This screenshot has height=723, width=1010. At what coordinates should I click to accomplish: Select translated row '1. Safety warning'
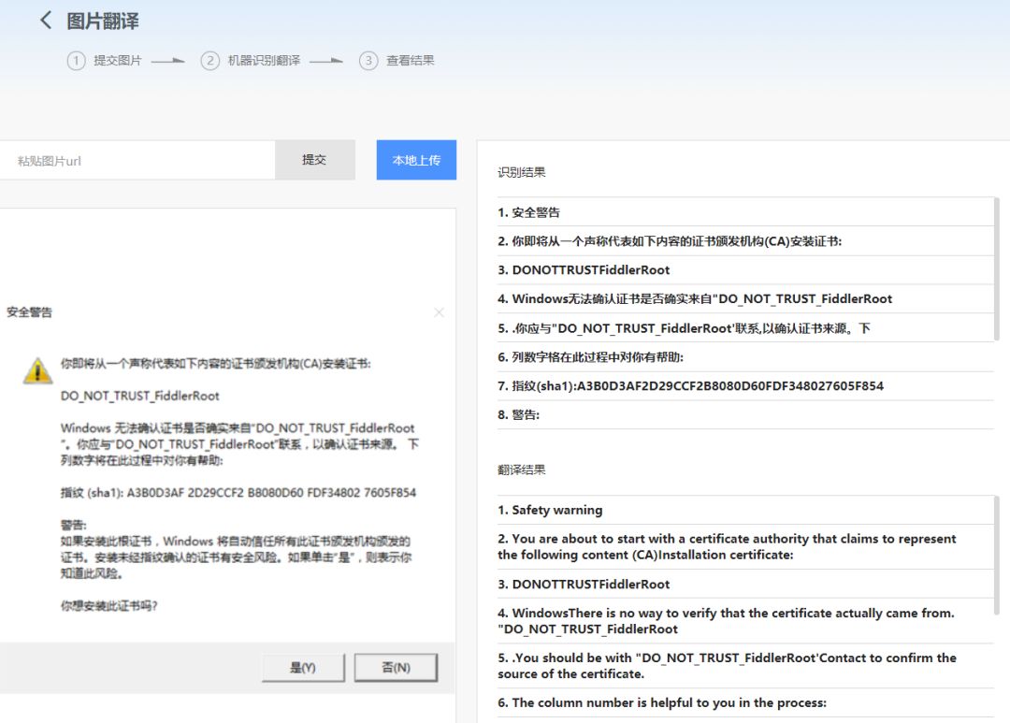745,510
